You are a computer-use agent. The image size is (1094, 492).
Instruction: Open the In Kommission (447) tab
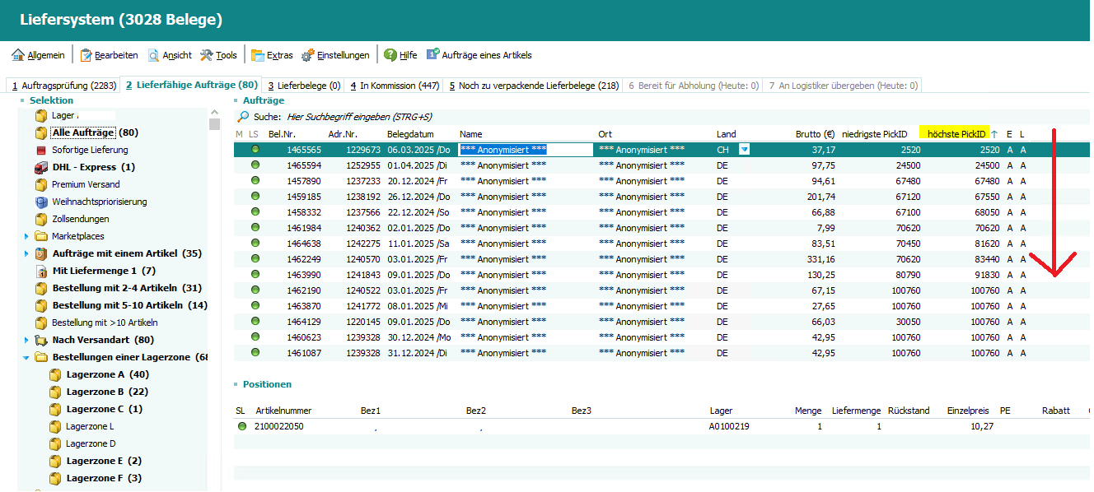(394, 86)
